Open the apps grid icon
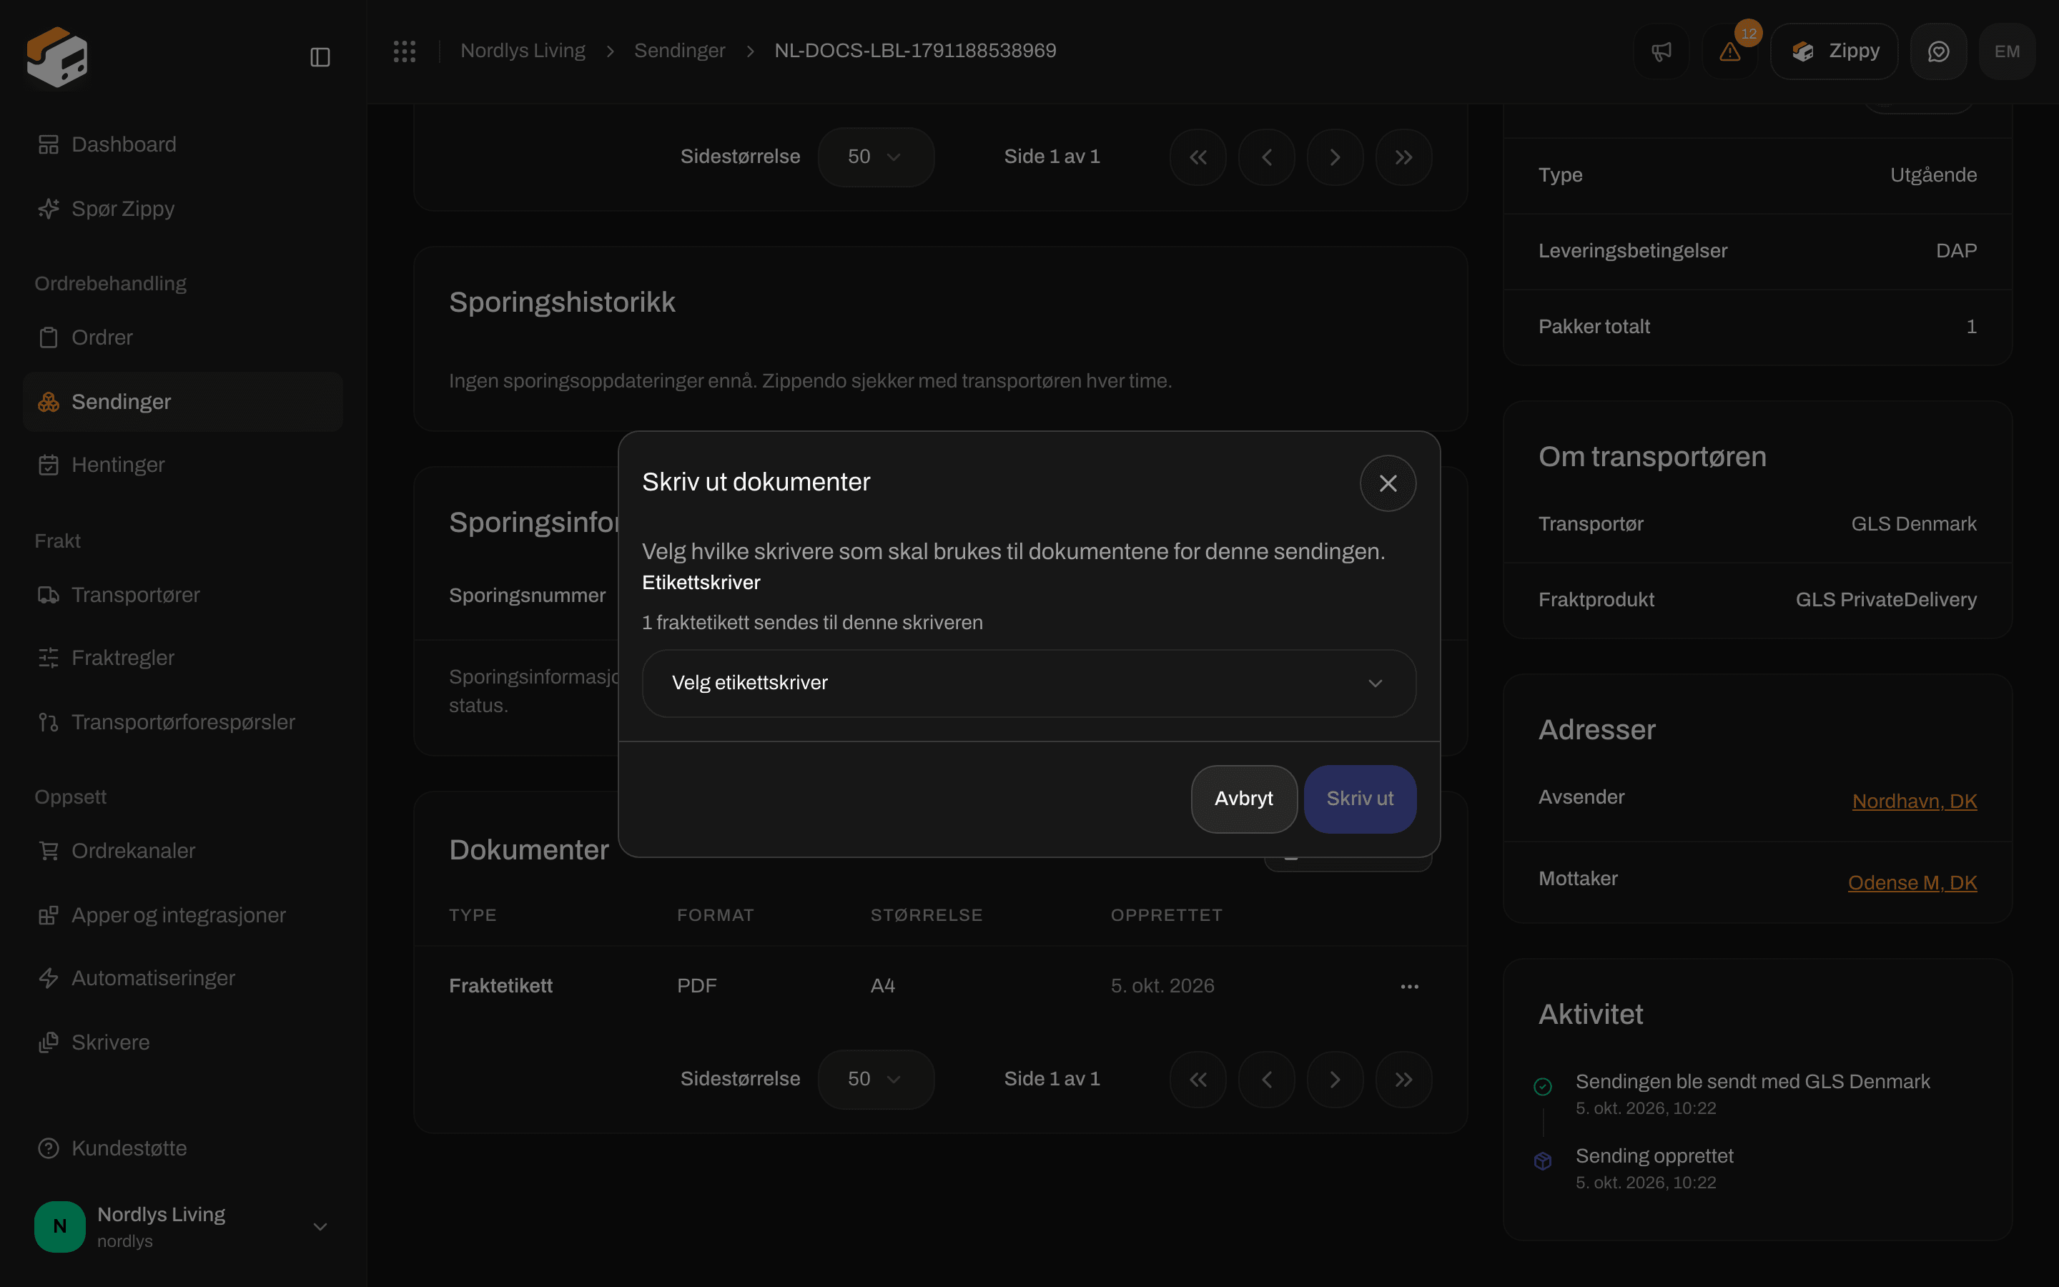2059x1287 pixels. coord(404,51)
